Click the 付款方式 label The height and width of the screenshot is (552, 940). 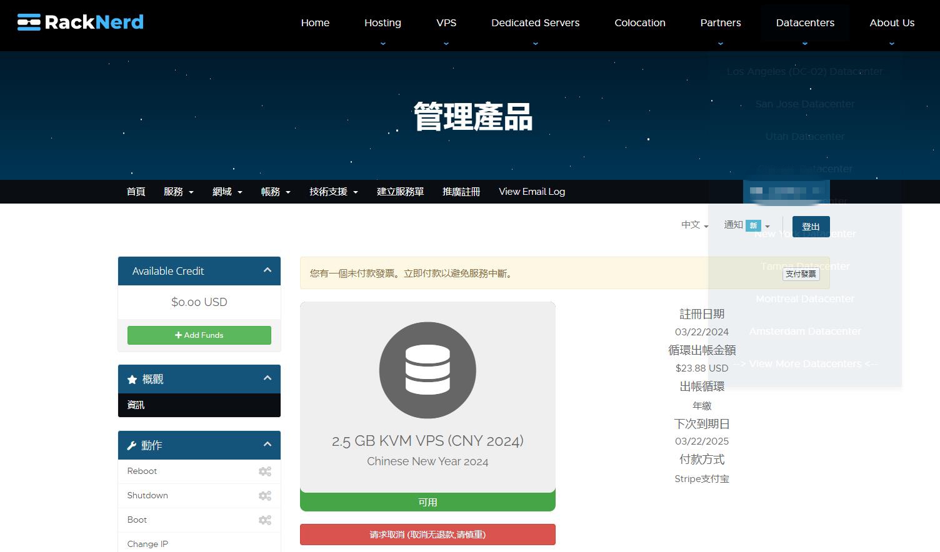pos(702,460)
